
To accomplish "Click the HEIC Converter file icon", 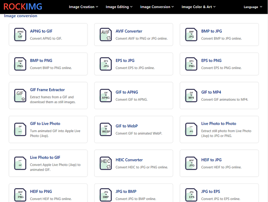I will [x=106, y=163].
